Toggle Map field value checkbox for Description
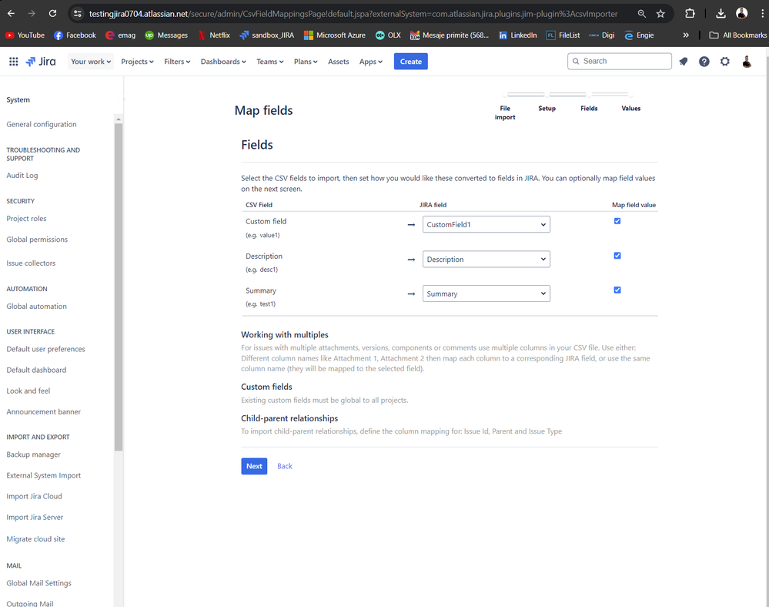 click(617, 256)
